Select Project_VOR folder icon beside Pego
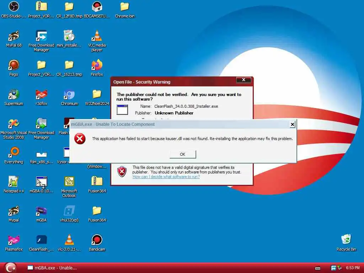This screenshot has width=364, height=273. coord(41,68)
